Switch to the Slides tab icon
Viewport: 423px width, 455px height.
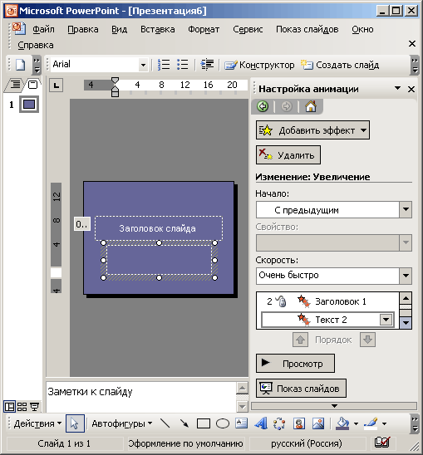pyautogui.click(x=32, y=85)
